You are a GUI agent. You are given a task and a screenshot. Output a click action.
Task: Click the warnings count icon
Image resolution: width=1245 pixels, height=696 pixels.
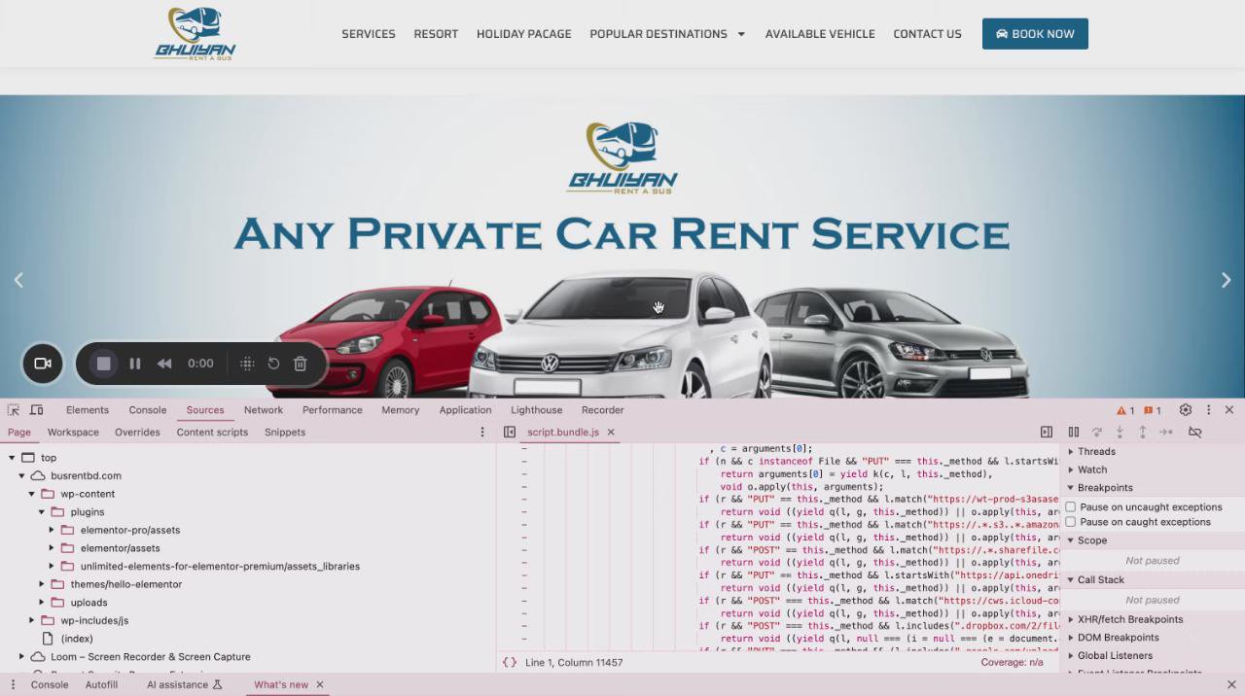point(1125,410)
